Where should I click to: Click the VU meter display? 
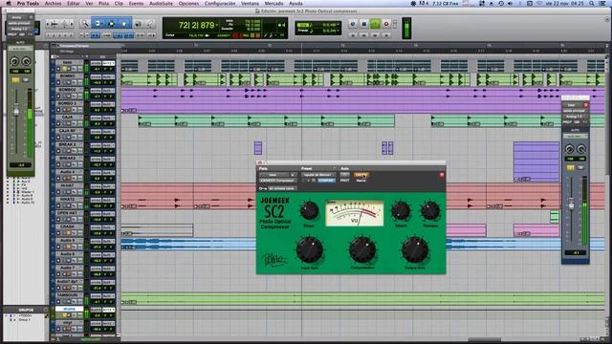point(355,213)
